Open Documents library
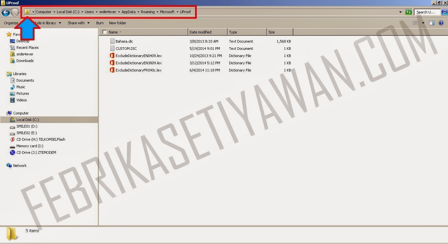 point(25,80)
